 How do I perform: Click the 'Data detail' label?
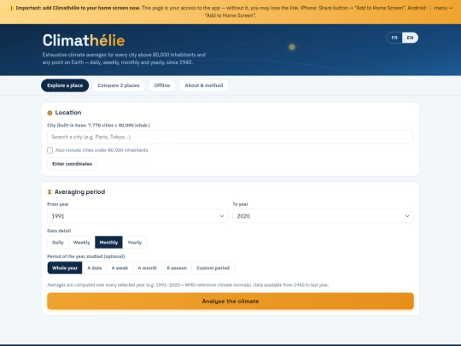pos(59,231)
